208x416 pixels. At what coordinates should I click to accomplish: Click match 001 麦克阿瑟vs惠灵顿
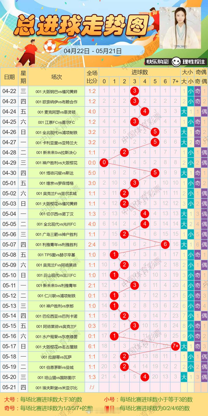56,112
